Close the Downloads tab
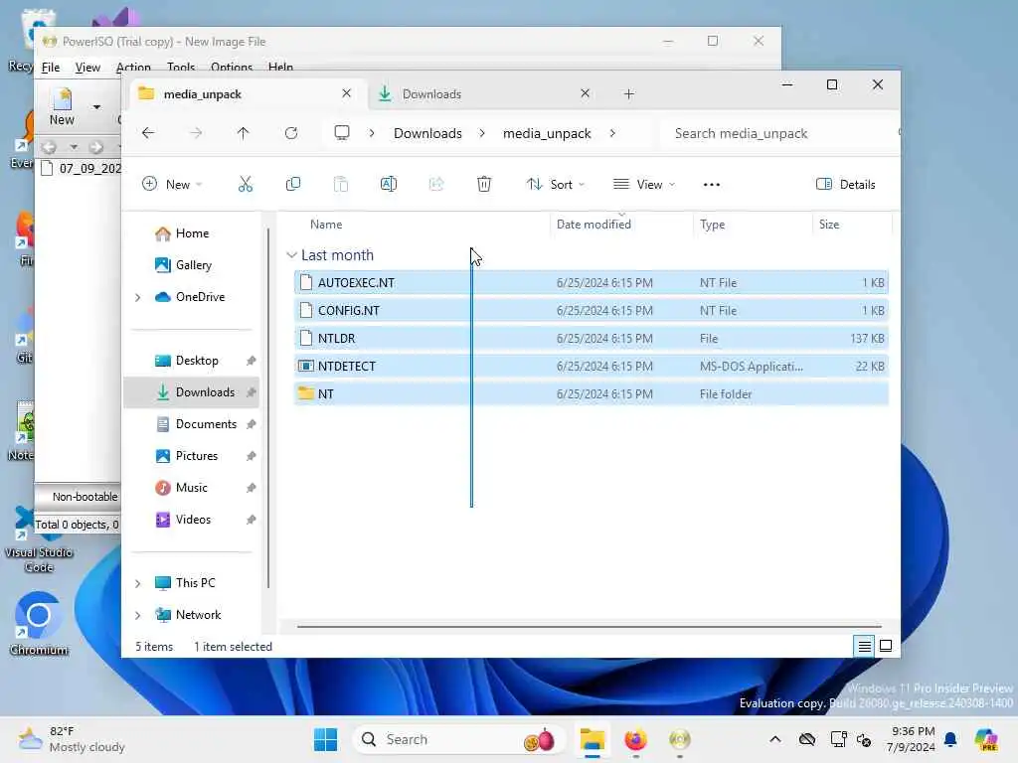1018x763 pixels. pyautogui.click(x=585, y=93)
